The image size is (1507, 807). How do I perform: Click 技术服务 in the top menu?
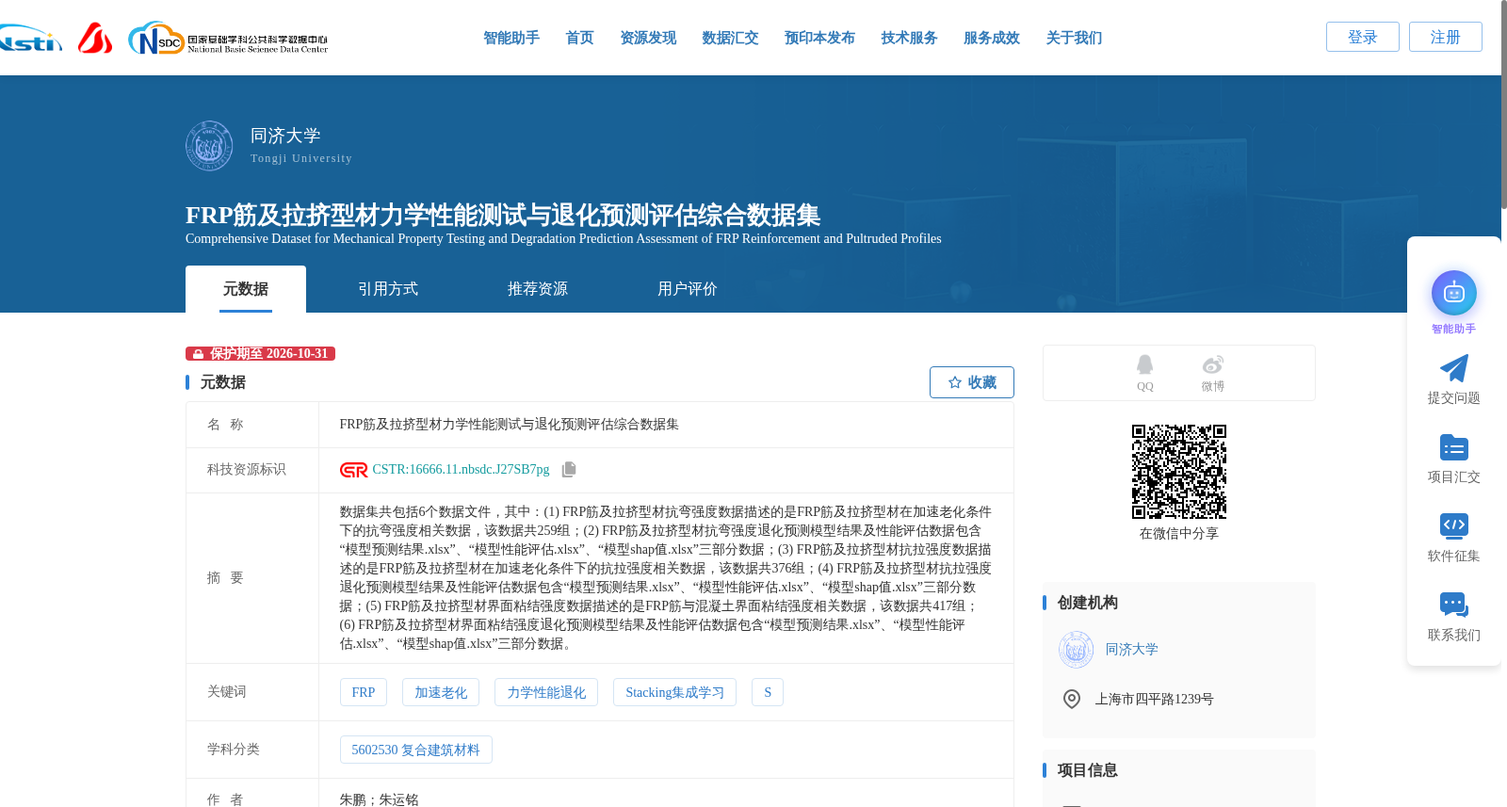909,38
